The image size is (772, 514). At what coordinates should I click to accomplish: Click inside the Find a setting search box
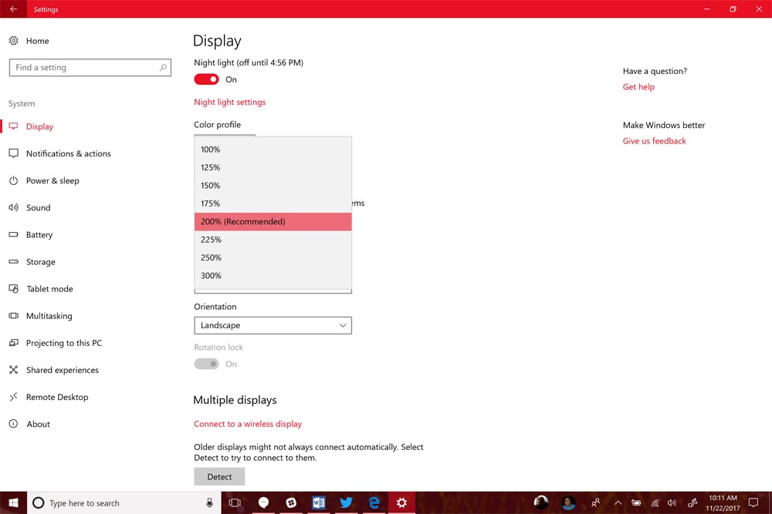coord(85,67)
